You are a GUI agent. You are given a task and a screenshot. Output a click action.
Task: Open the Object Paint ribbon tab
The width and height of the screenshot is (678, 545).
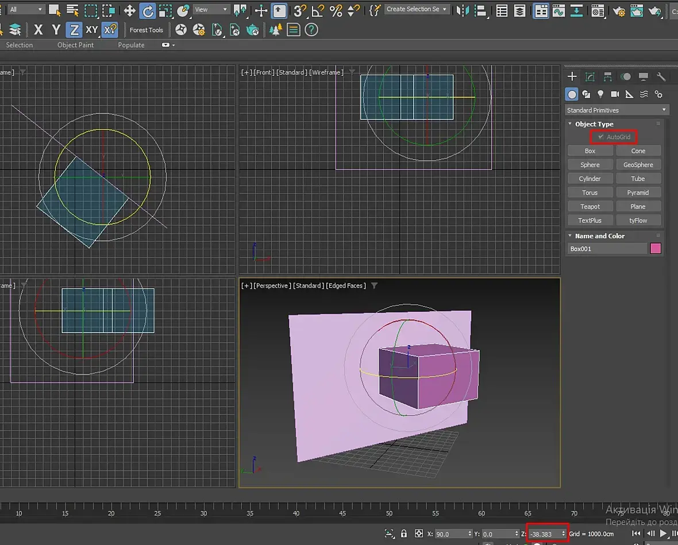pyautogui.click(x=75, y=45)
